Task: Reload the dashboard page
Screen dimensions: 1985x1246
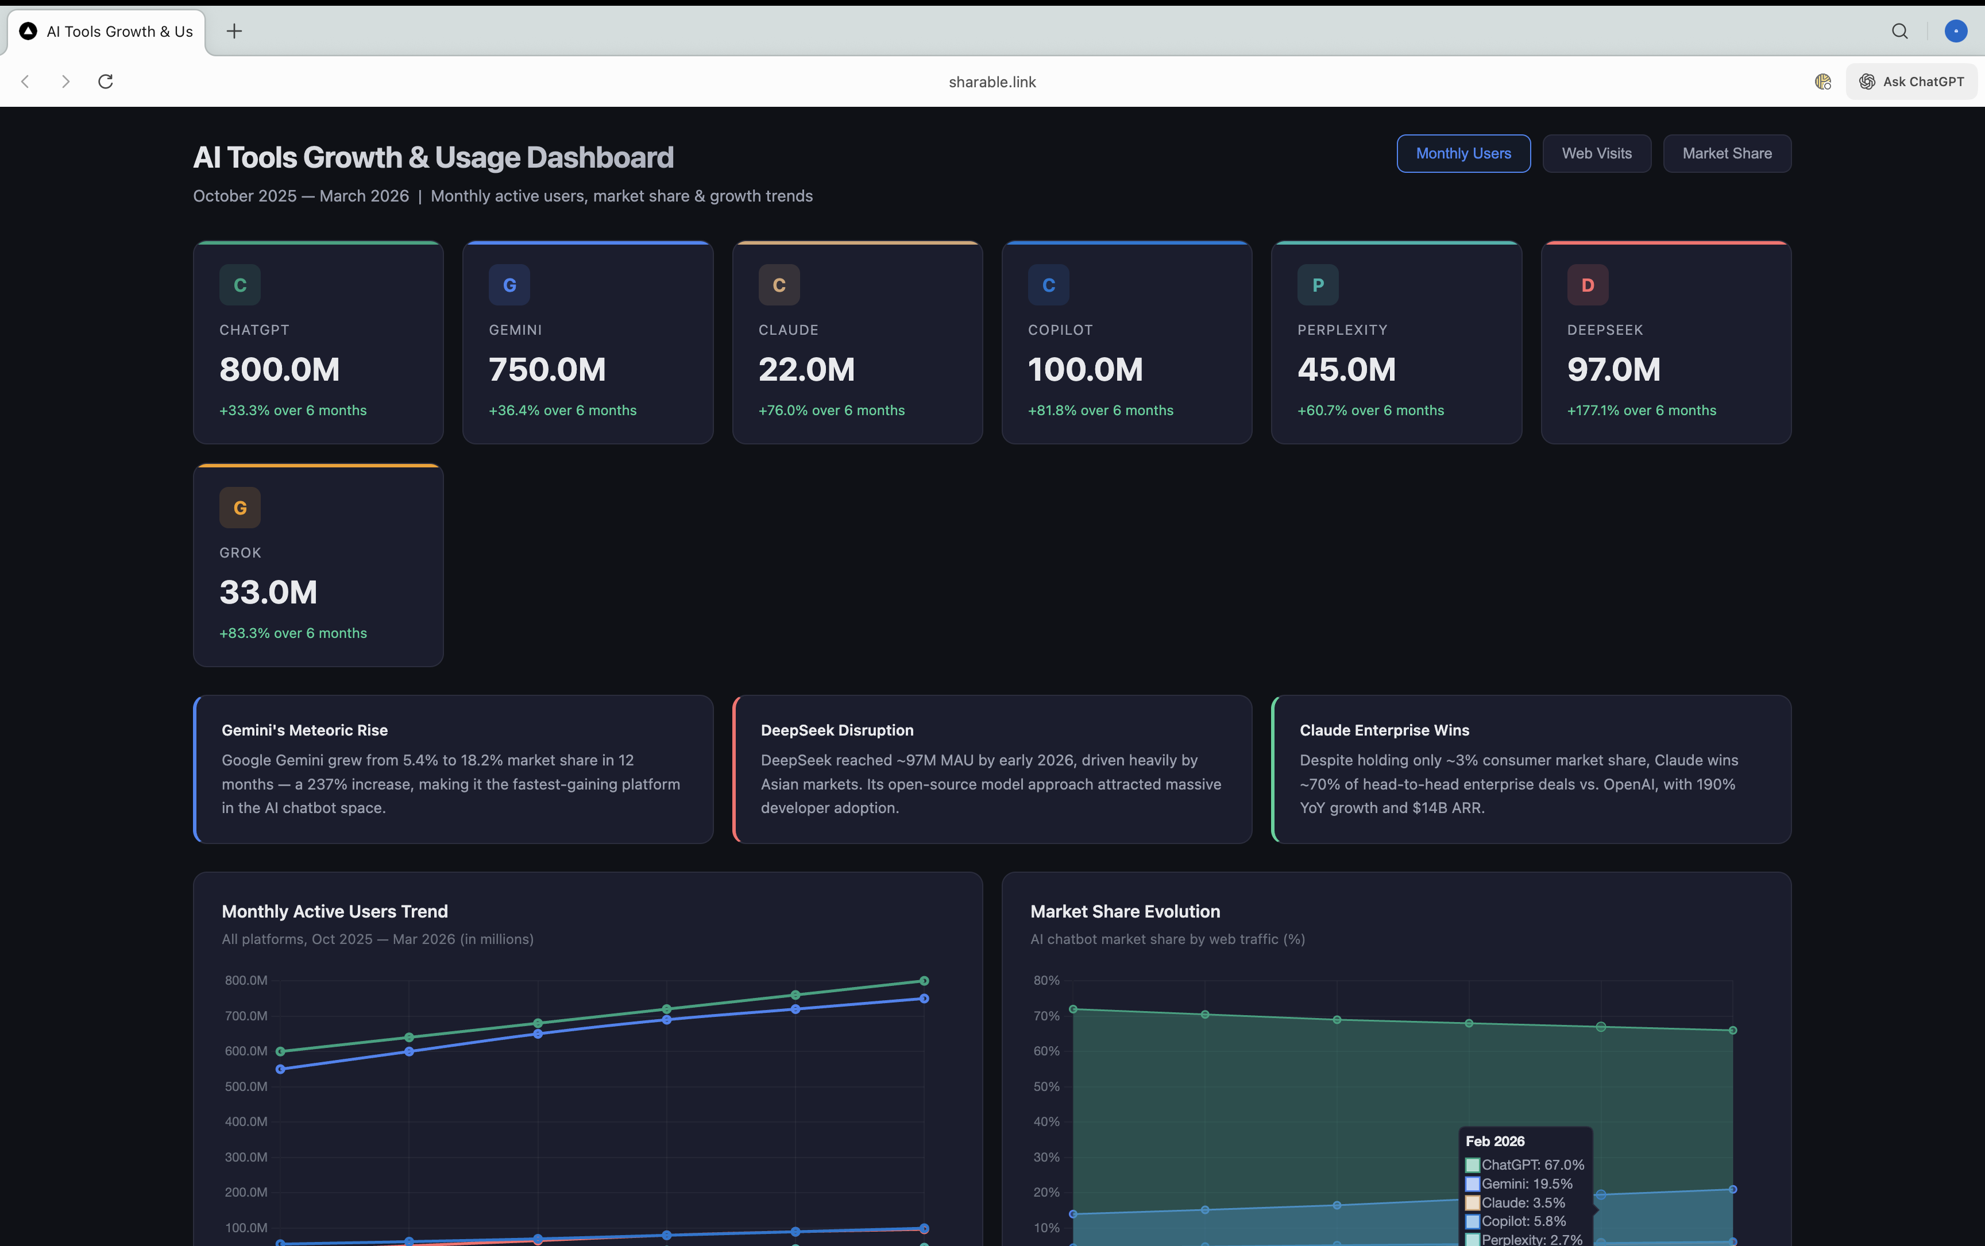Action: click(106, 82)
